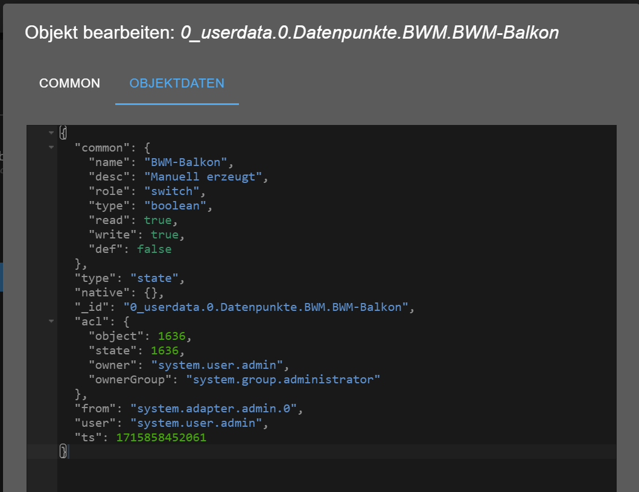Click the "system.adapter.admin.0" from value

(x=213, y=409)
